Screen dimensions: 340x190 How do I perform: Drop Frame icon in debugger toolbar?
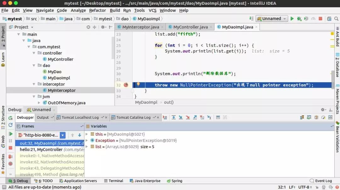[x=202, y=117]
